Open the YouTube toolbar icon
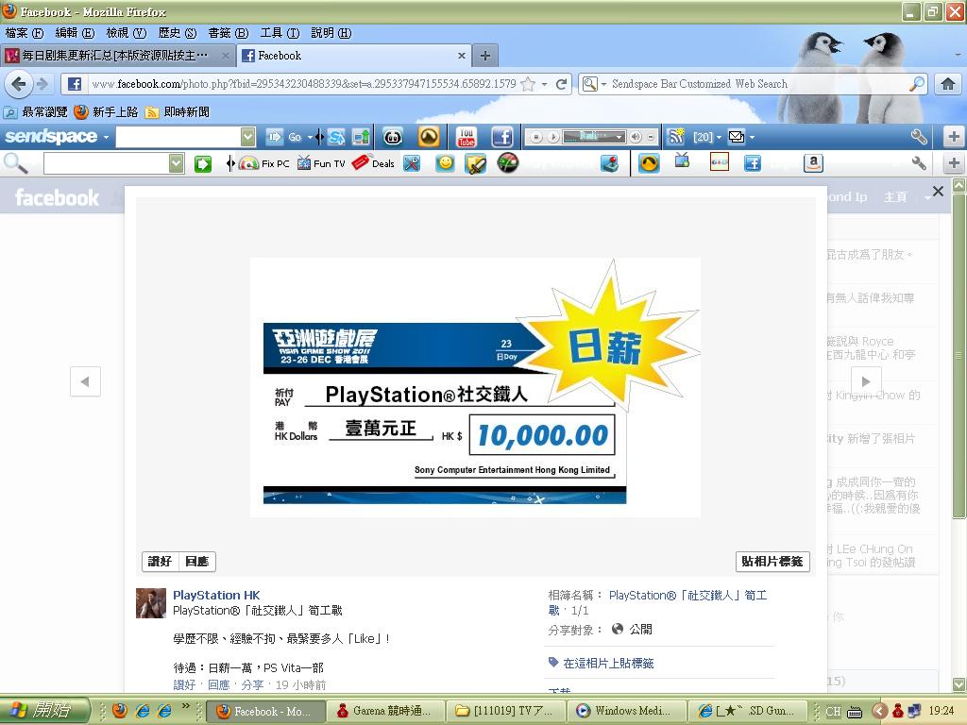Screen dimensions: 967x725 467,137
